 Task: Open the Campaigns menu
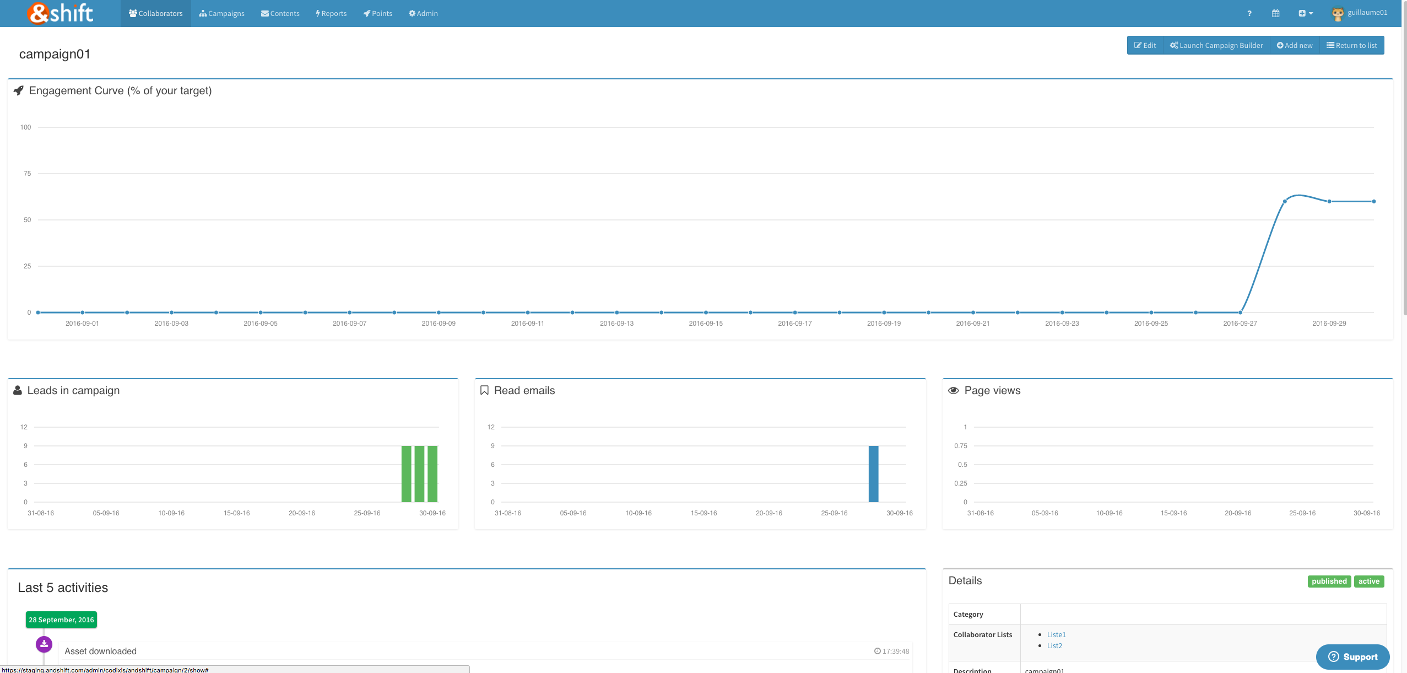222,13
